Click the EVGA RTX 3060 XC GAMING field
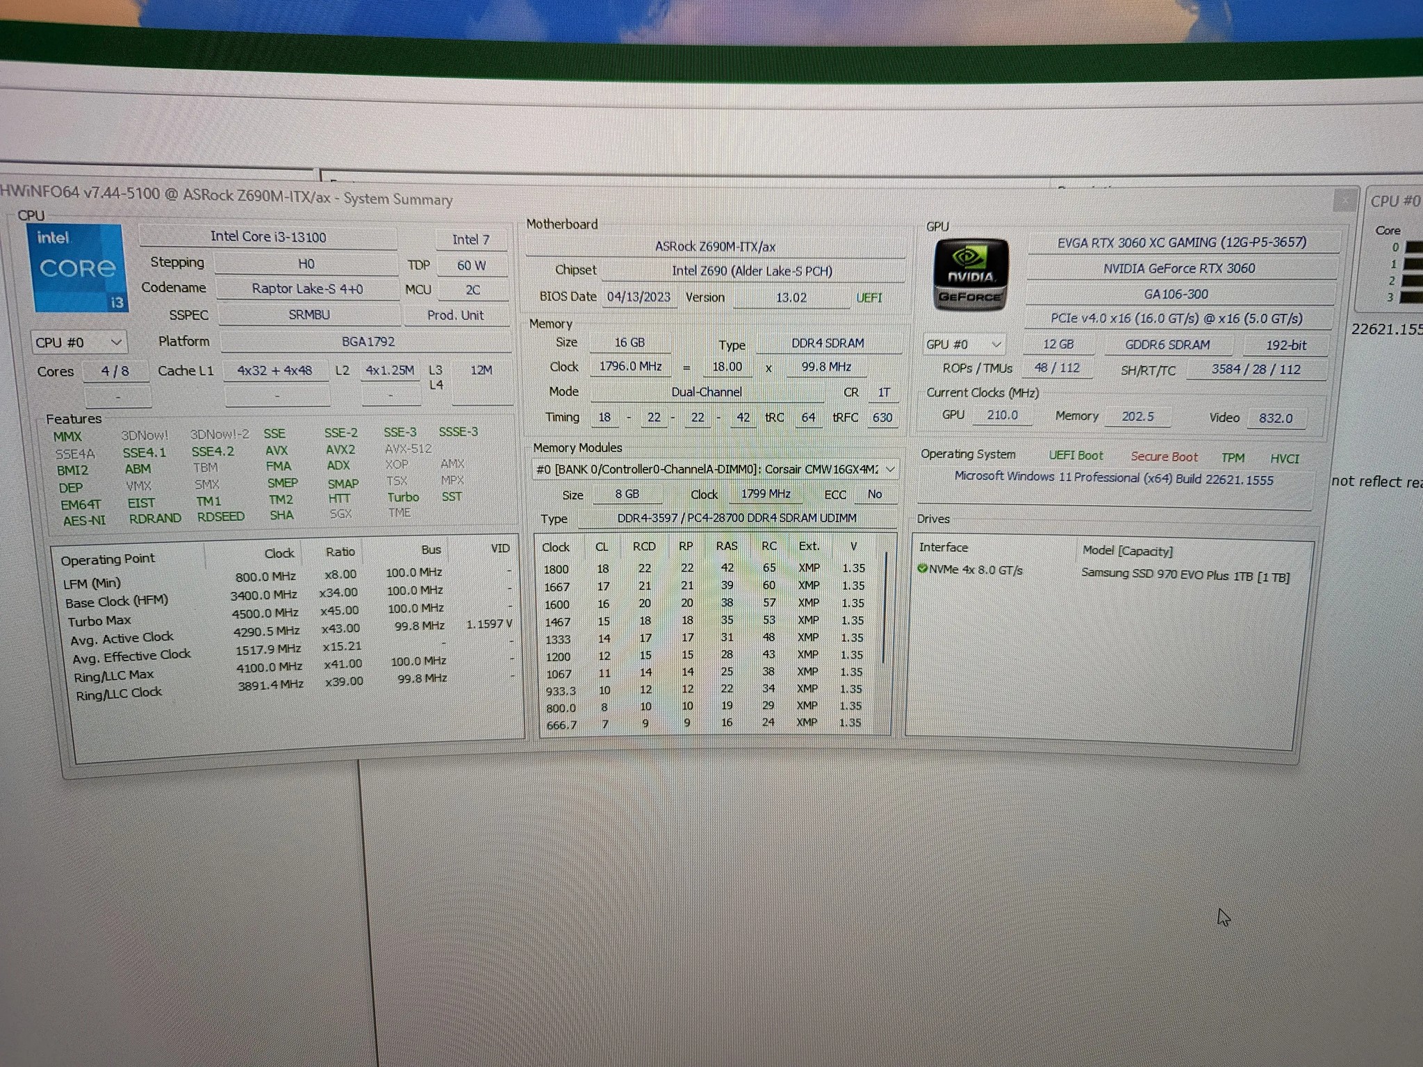This screenshot has width=1423, height=1067. coord(1182,242)
